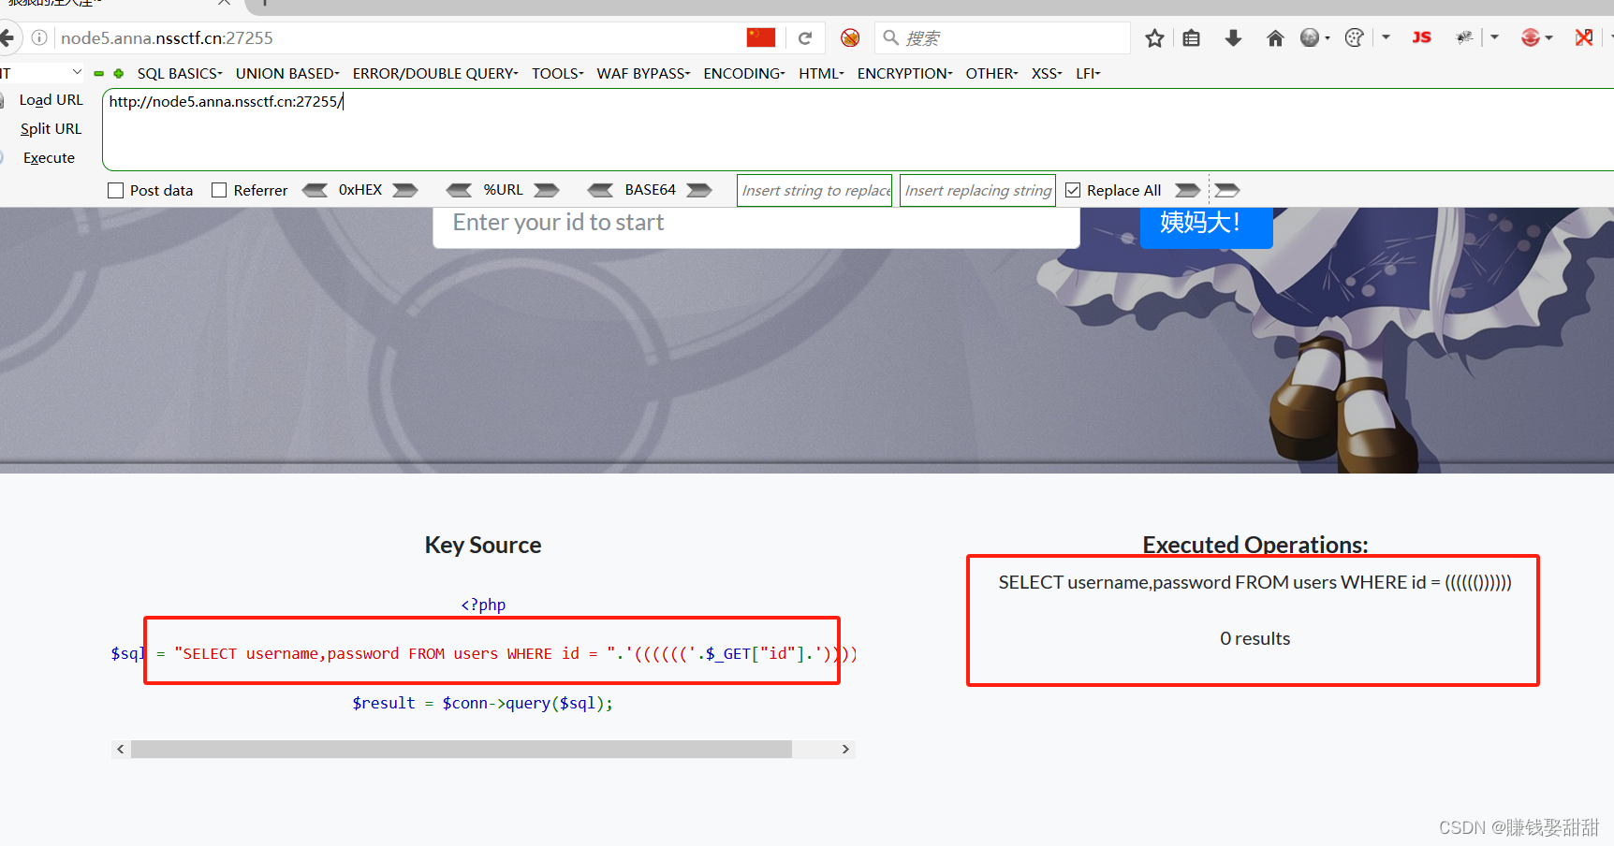Bookmark this page with the star icon
1614x846 pixels.
coord(1154,38)
